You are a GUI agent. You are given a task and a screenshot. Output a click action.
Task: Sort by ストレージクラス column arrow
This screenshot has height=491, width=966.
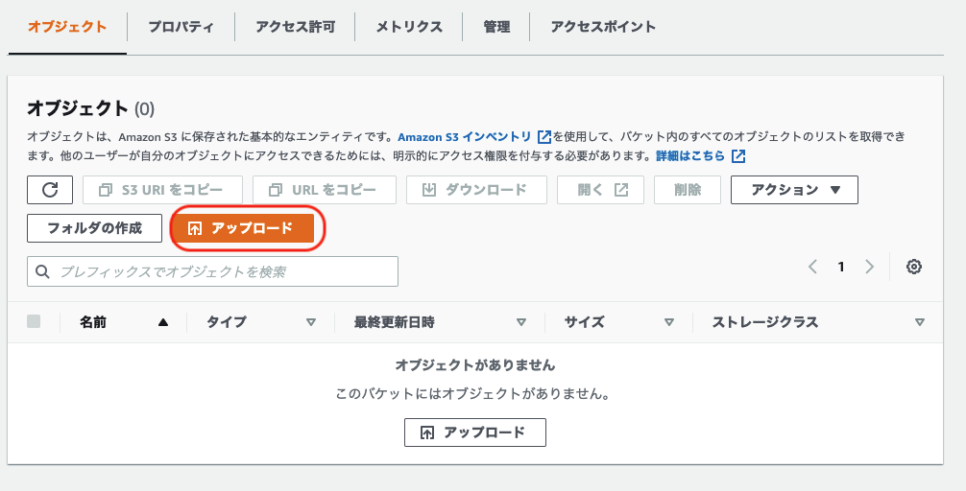920,322
